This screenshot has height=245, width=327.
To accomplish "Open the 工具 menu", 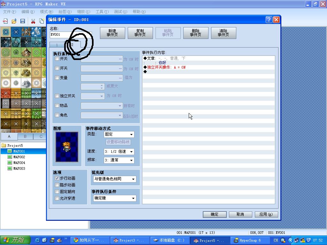I will [102, 12].
